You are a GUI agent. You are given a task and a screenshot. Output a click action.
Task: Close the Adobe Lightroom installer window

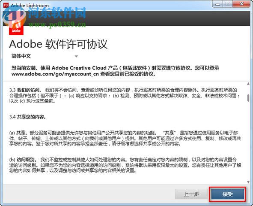[241, 4]
